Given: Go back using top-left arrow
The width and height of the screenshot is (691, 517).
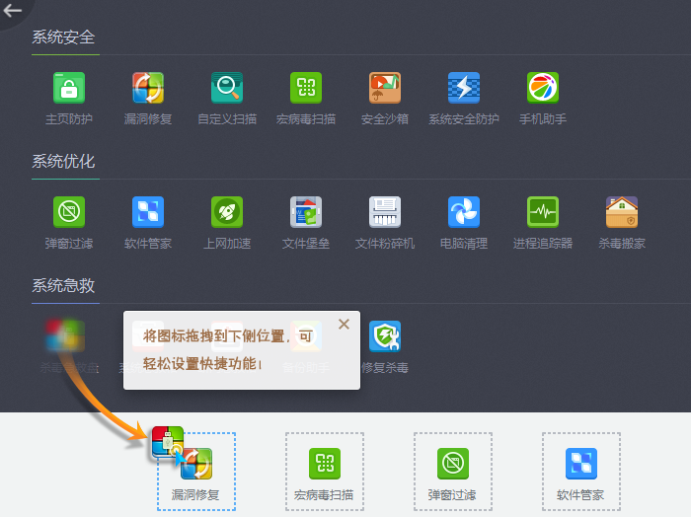Looking at the screenshot, I should click(13, 11).
